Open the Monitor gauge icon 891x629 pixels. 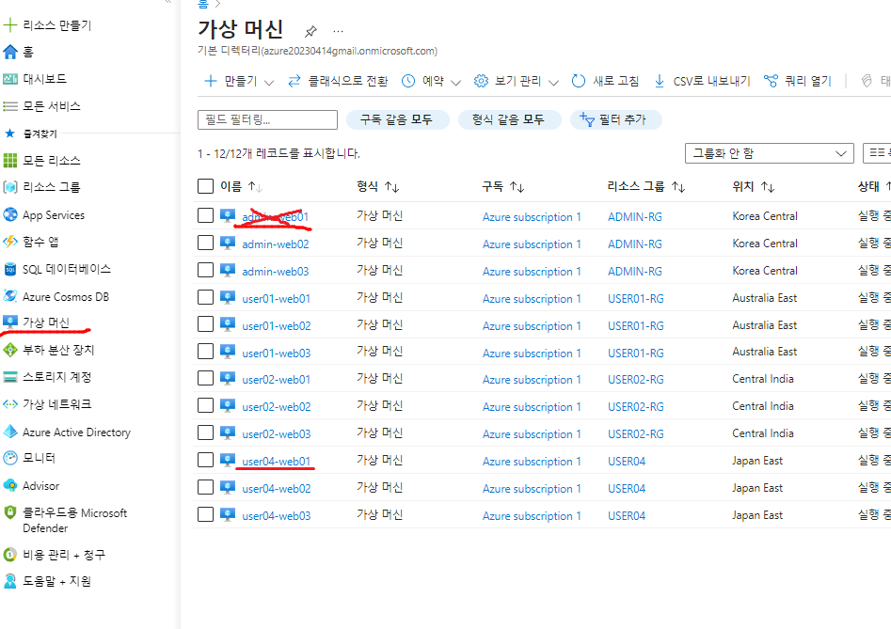point(10,458)
